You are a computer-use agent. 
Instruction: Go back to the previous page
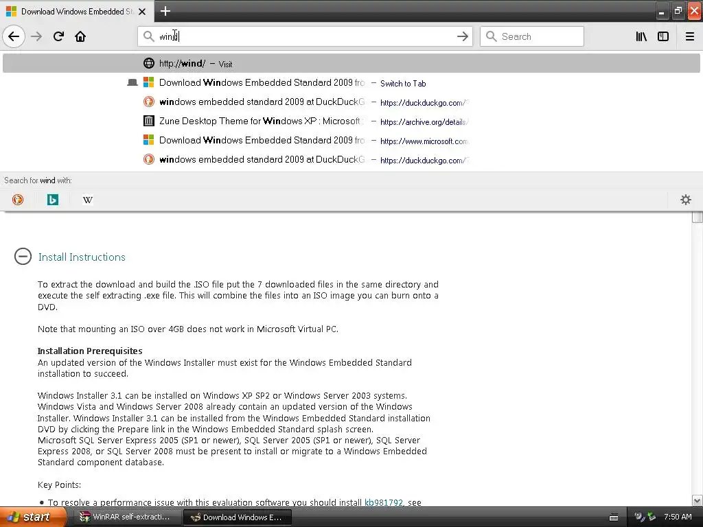14,36
